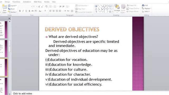Clear all formatting icon
Screen dimensions: 169x95
click(46, 7)
